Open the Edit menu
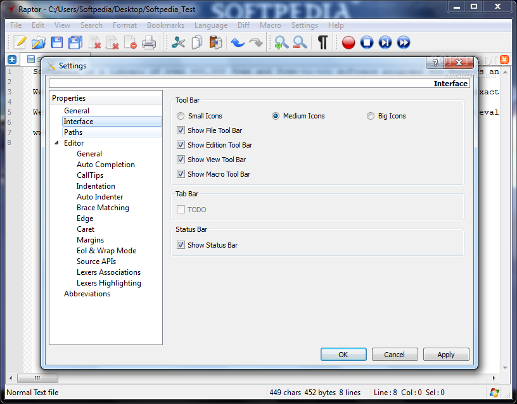This screenshot has height=404, width=517. (38, 25)
